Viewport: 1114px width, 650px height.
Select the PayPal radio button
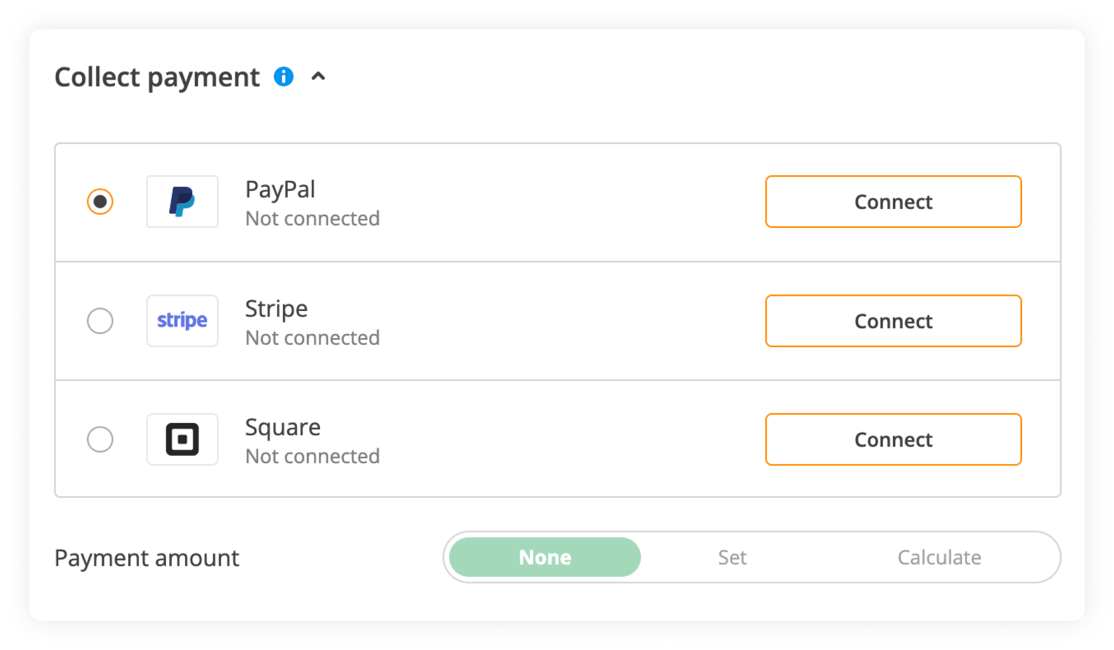(x=100, y=201)
